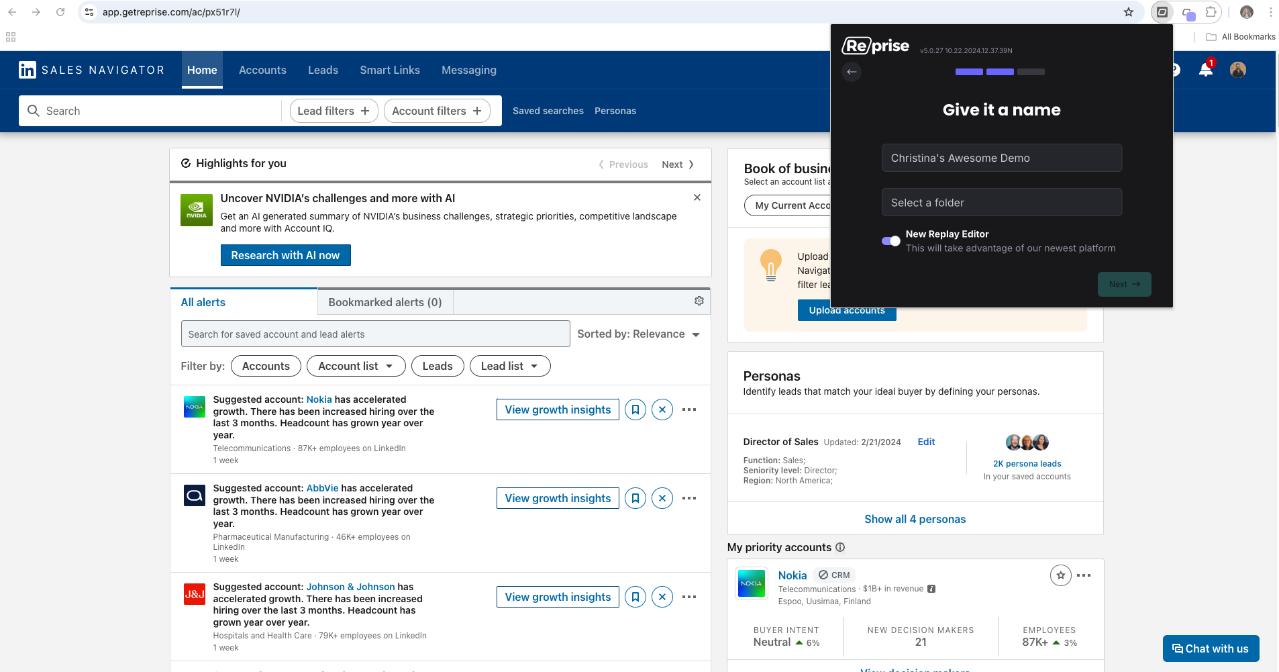
Task: Expand the Account list filter dropdown
Action: tap(356, 366)
